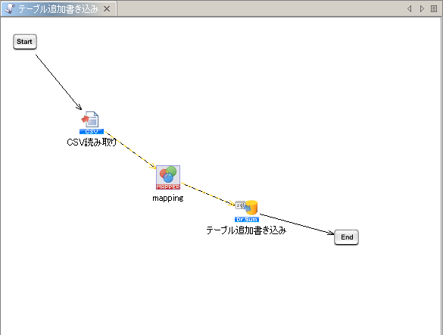Select the flow line from Start to CSV
This screenshot has height=335, width=443.
coord(58,83)
